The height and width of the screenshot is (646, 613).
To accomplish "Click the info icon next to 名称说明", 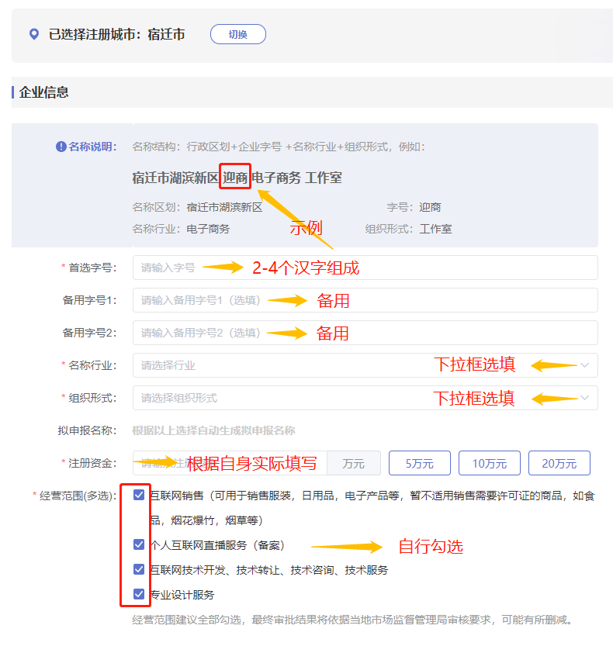I will click(61, 147).
